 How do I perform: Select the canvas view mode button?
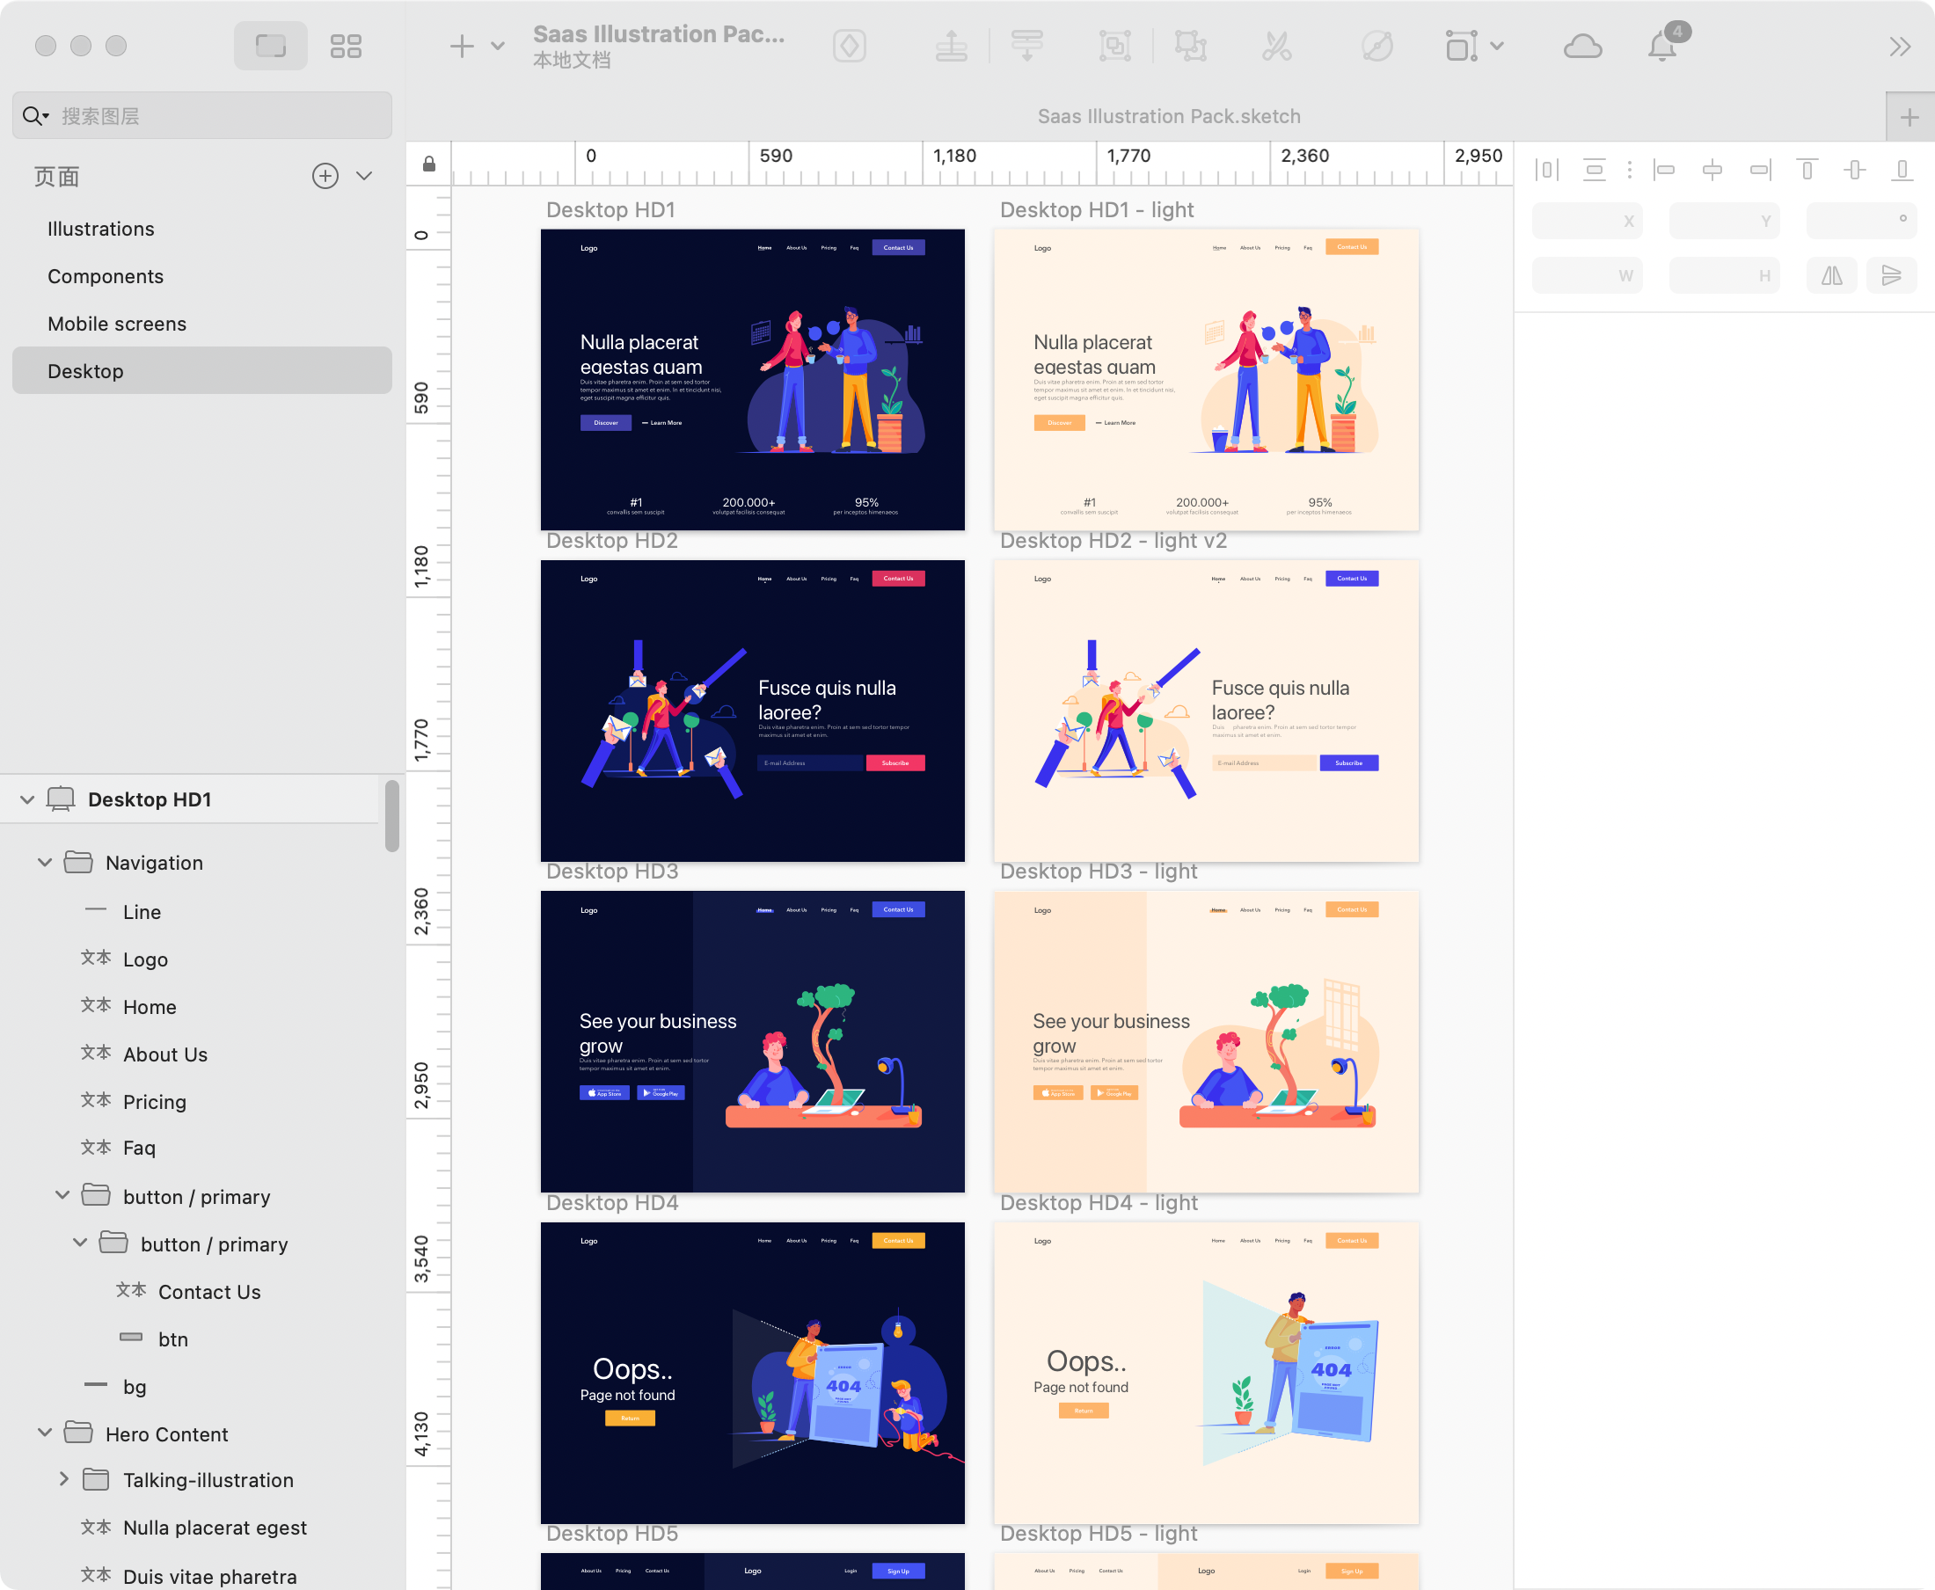point(270,46)
